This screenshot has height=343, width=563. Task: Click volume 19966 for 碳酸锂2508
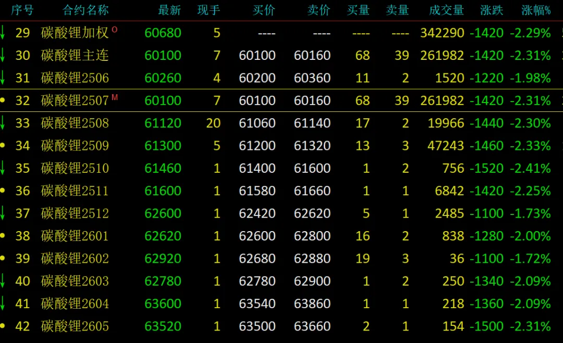coord(446,123)
